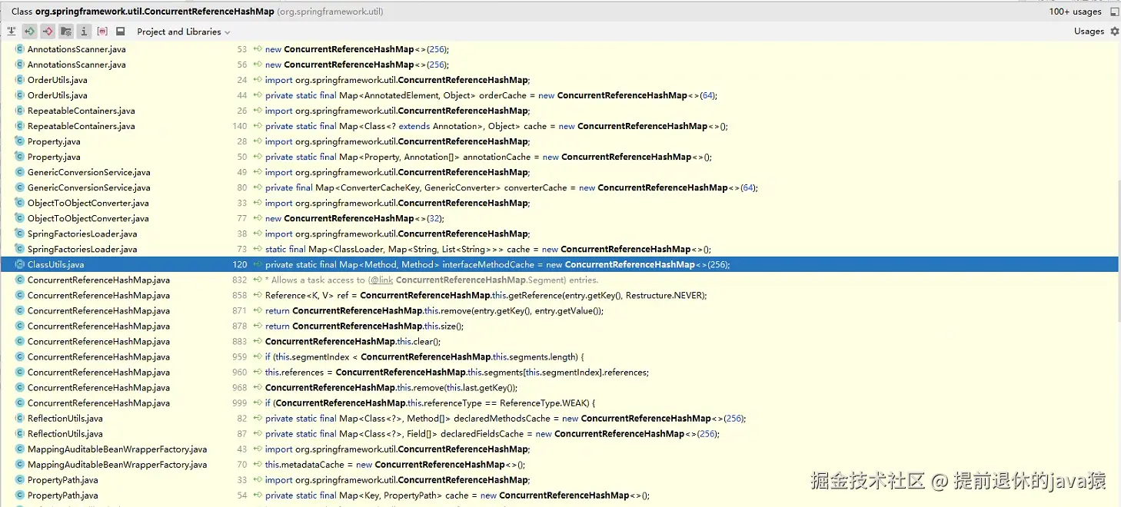This screenshot has width=1121, height=507.
Task: Toggle merge usages from same line icon
Action: [x=12, y=31]
